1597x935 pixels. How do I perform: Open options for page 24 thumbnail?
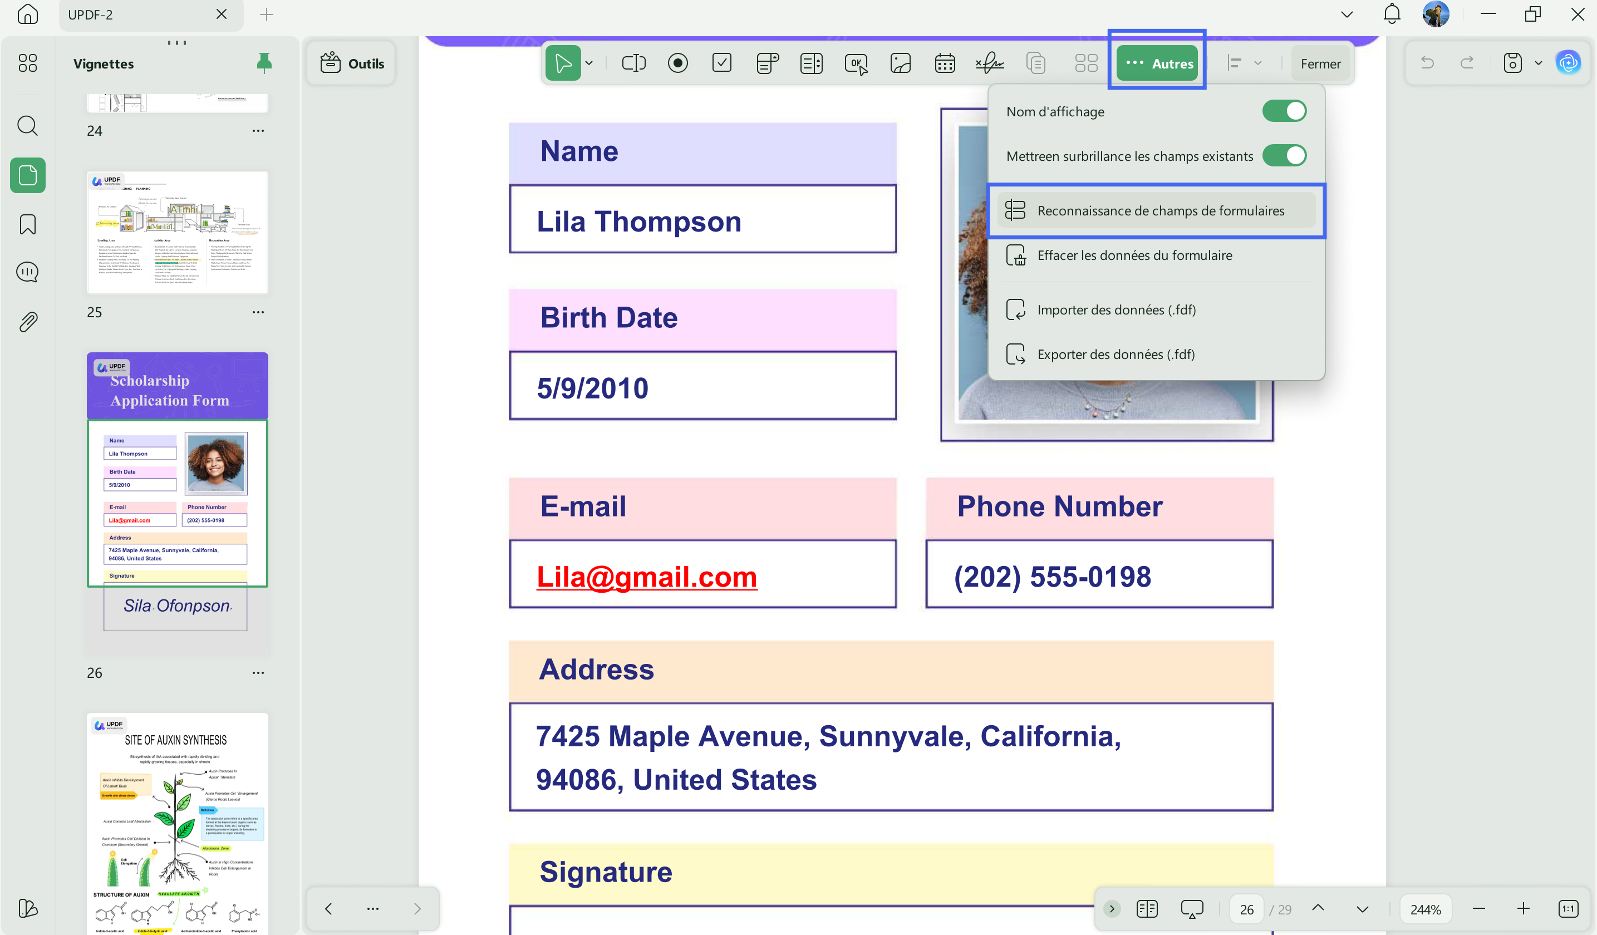pyautogui.click(x=258, y=130)
